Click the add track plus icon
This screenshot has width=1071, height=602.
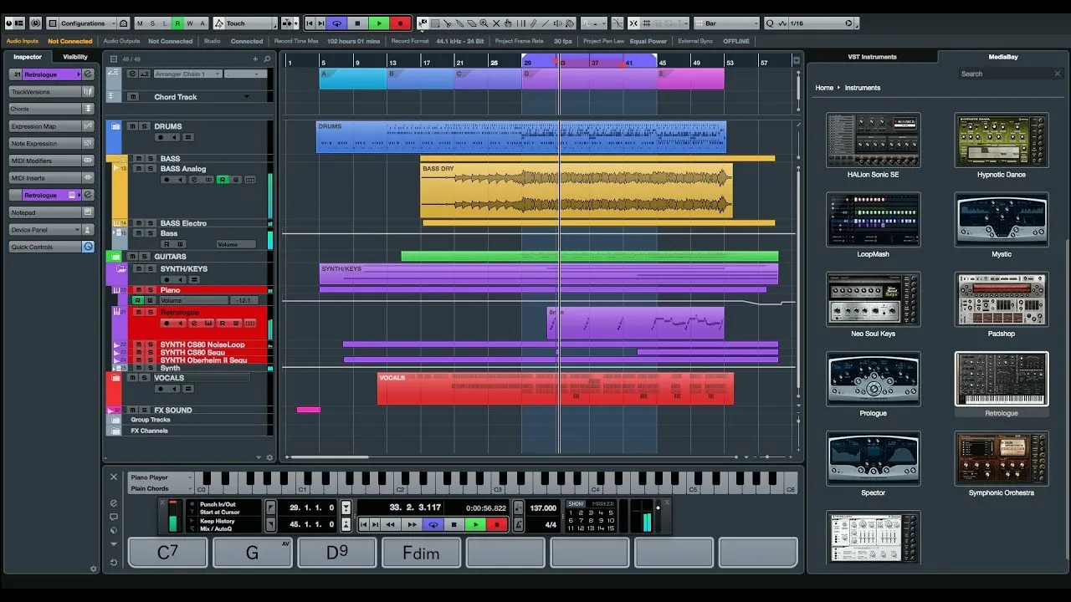coord(255,59)
